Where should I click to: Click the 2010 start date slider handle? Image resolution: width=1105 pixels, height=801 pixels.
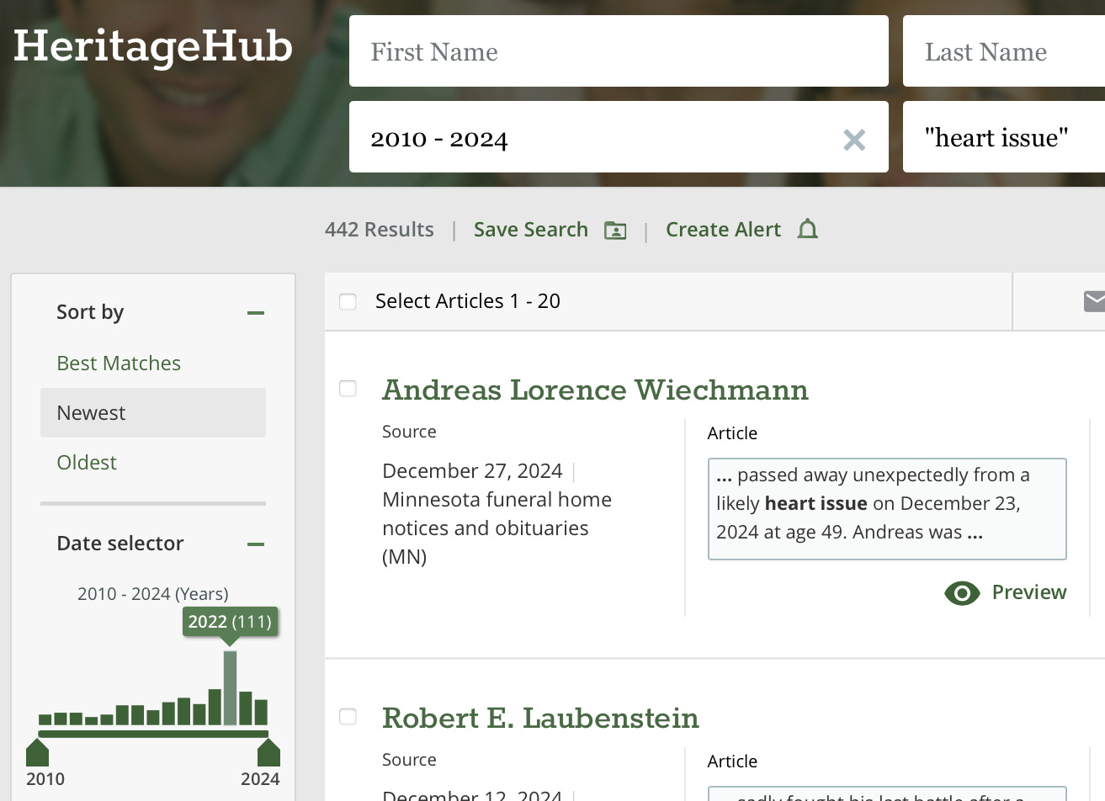pos(38,752)
